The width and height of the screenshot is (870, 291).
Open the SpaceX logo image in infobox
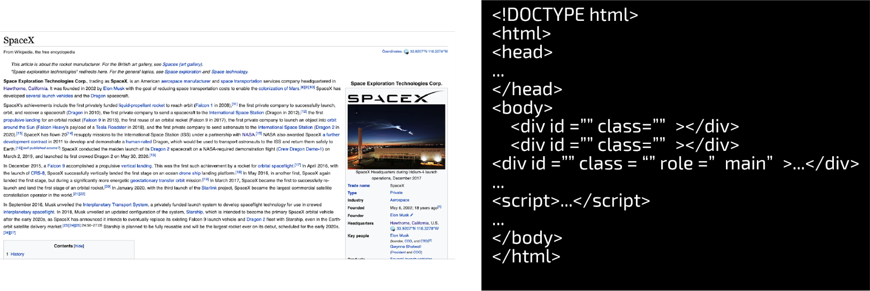coord(396,97)
